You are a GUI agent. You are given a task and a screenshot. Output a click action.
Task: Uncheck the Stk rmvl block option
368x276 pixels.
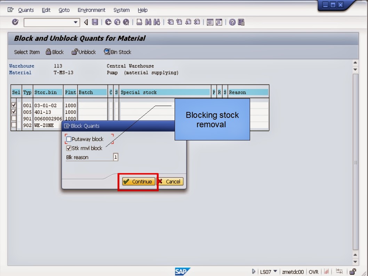69,148
